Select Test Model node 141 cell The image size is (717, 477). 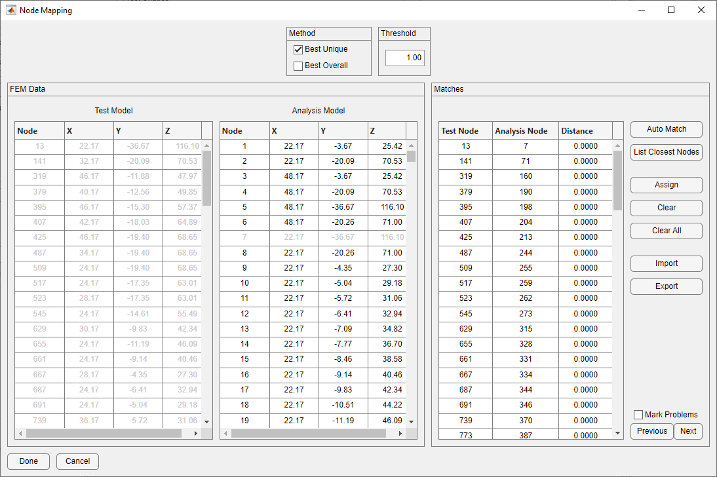[39, 161]
